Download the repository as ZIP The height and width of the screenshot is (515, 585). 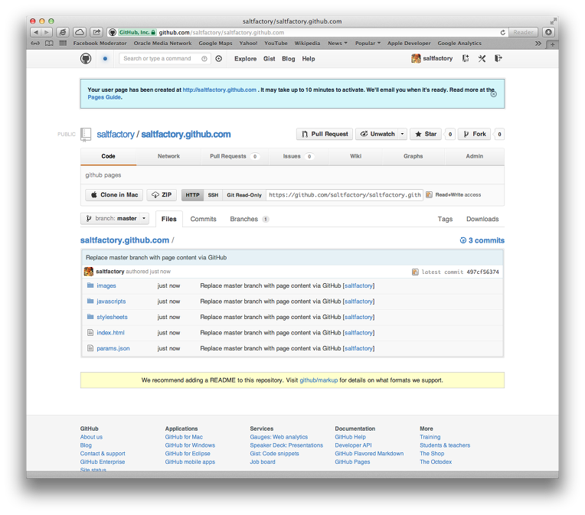pyautogui.click(x=162, y=194)
